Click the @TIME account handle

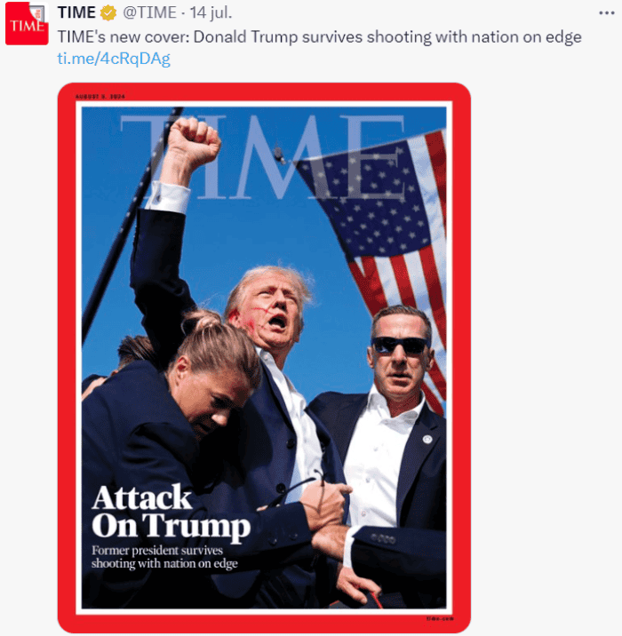point(149,12)
